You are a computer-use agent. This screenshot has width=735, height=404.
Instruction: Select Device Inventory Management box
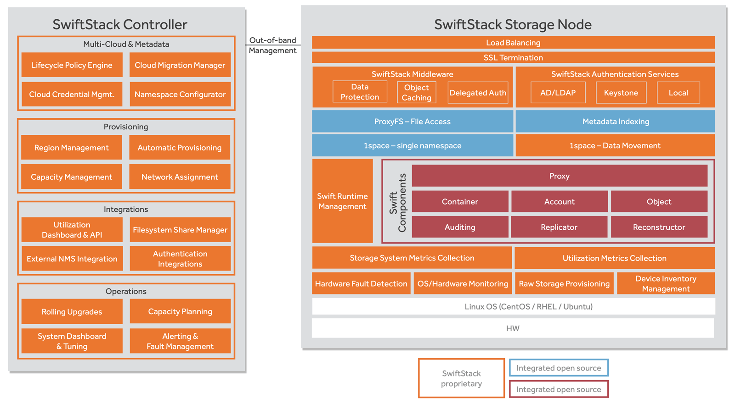click(666, 283)
